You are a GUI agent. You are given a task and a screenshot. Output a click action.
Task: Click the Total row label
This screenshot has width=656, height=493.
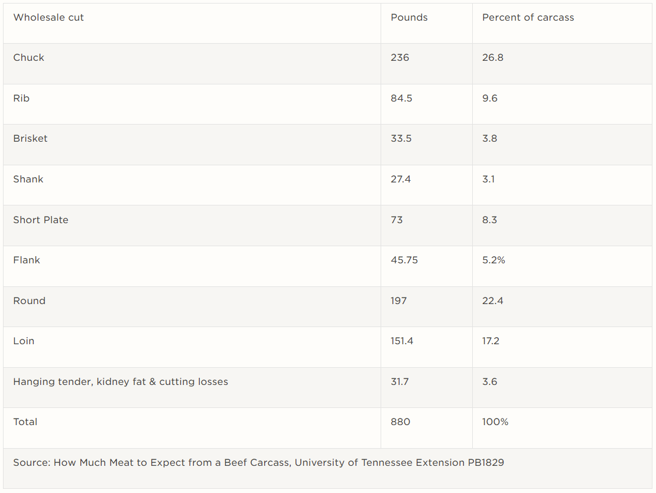(x=25, y=422)
